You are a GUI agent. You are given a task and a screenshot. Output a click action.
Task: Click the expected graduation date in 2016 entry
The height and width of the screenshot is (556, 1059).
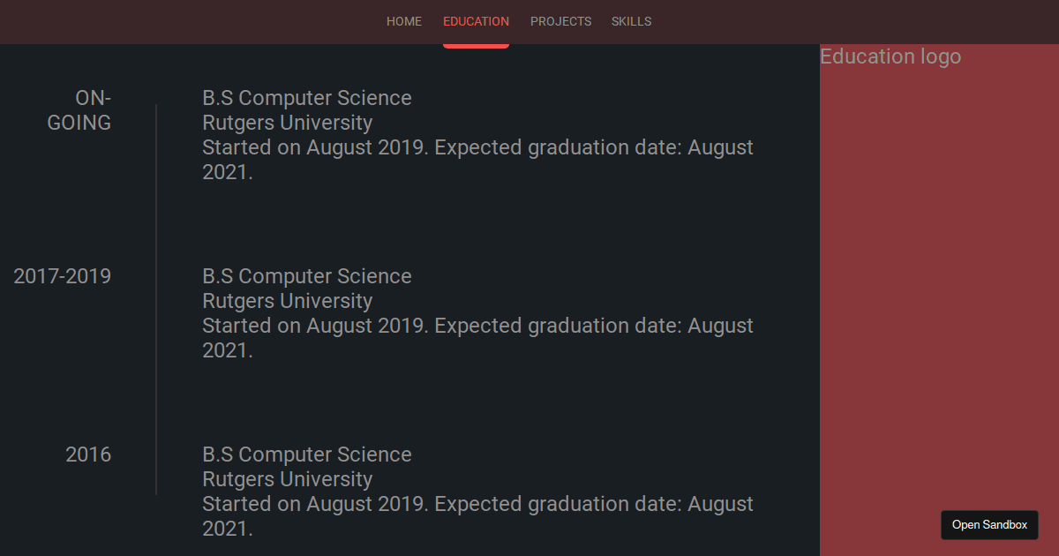pos(477,516)
